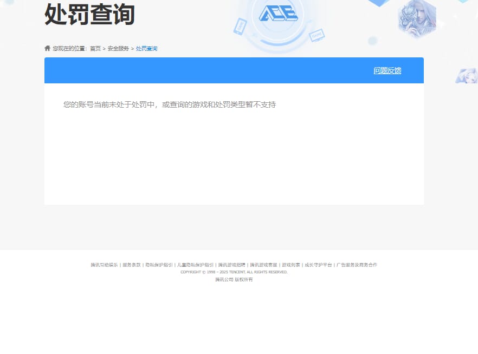Click the home icon in the breadcrumb
Image resolution: width=478 pixels, height=354 pixels.
(47, 48)
